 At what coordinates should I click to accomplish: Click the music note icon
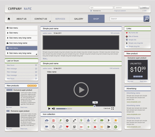[53, 127]
